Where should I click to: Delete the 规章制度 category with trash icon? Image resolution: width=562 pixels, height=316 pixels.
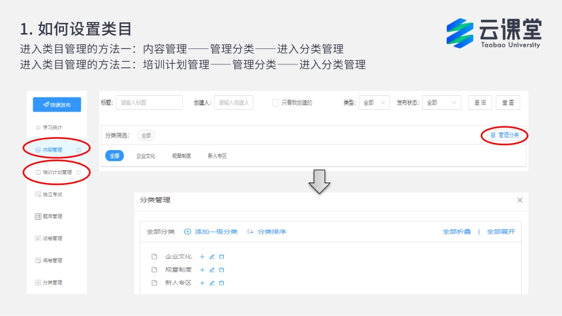coord(221,270)
